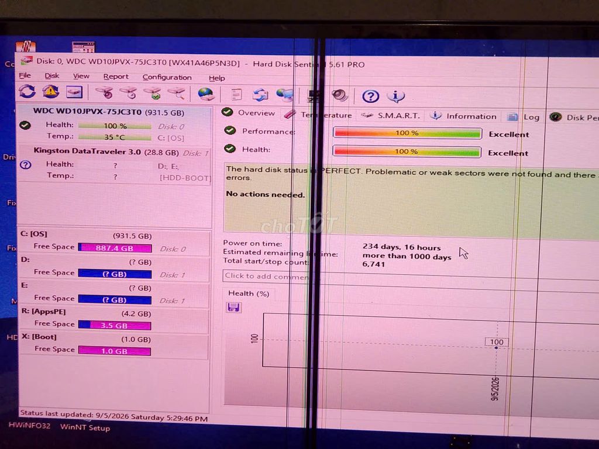Open help via the blue question mark icon

coord(370,96)
